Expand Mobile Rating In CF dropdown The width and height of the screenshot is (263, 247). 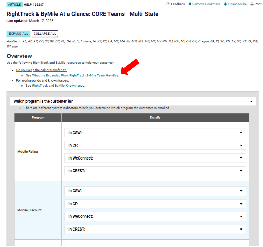[x=155, y=145]
